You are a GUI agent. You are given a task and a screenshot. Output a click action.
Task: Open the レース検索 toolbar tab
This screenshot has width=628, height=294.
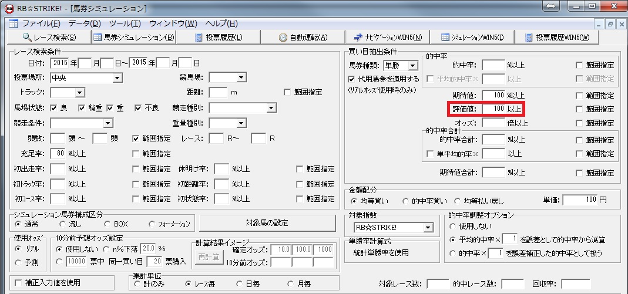click(49, 38)
